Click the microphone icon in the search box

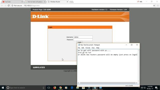point(43,88)
